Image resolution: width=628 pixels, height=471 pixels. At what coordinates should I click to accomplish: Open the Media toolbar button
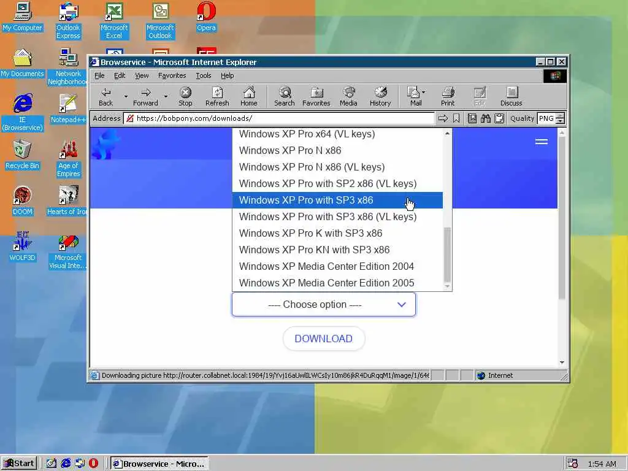coord(348,97)
